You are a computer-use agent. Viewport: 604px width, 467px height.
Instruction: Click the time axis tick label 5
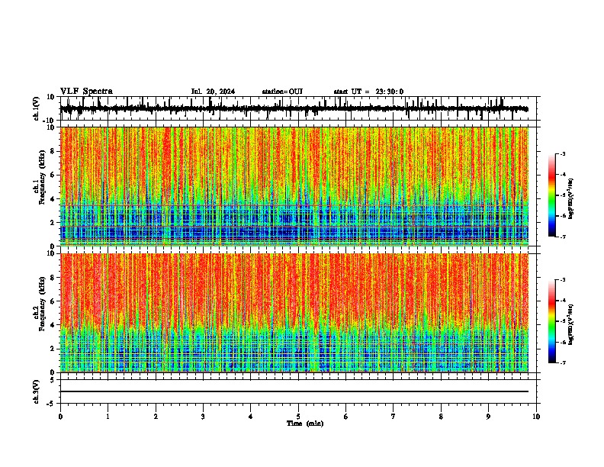[298, 417]
